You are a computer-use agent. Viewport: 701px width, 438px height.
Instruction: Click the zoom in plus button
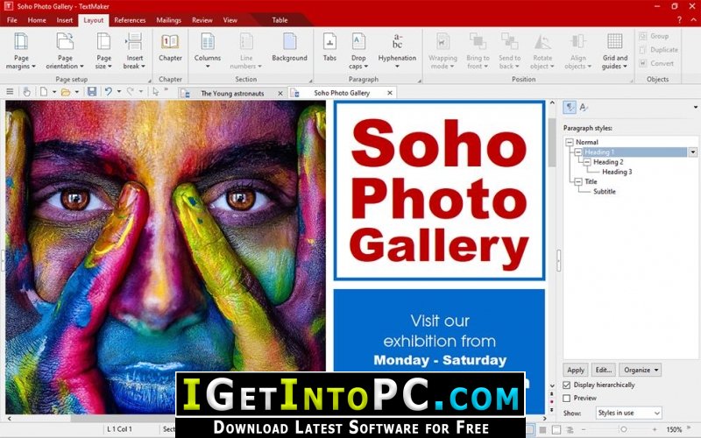pos(655,429)
